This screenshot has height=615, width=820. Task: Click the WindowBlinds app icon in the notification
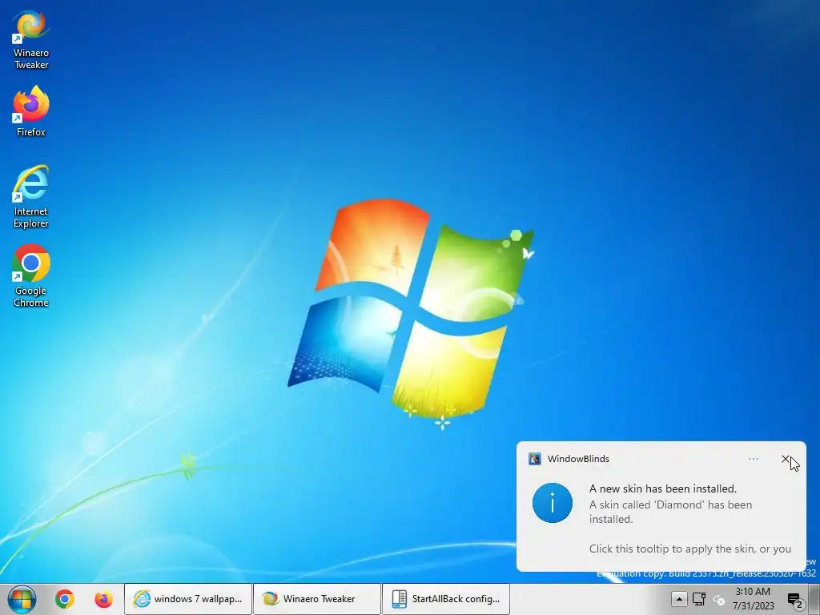tap(534, 459)
